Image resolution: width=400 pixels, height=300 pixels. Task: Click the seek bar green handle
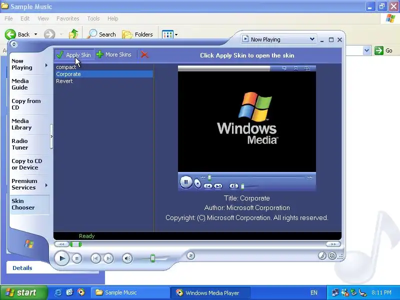point(76,244)
